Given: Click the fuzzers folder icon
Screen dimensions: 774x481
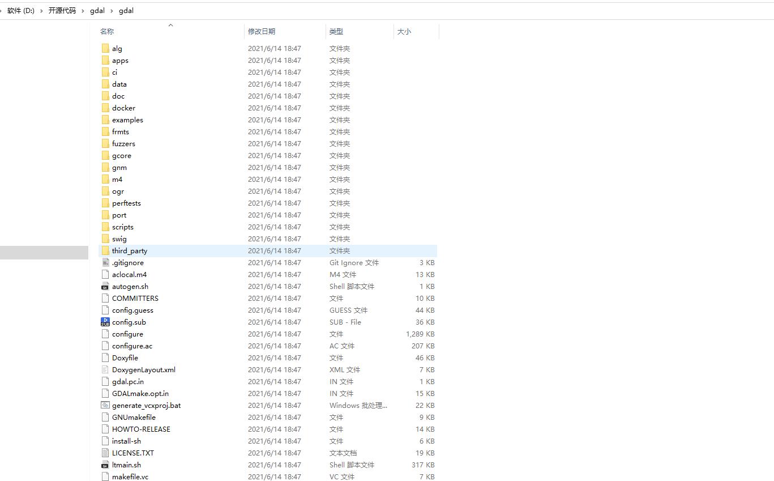Looking at the screenshot, I should (105, 143).
